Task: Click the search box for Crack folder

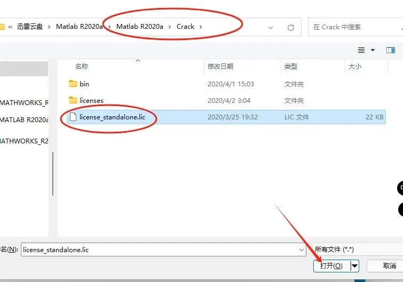Action: pyautogui.click(x=355, y=27)
